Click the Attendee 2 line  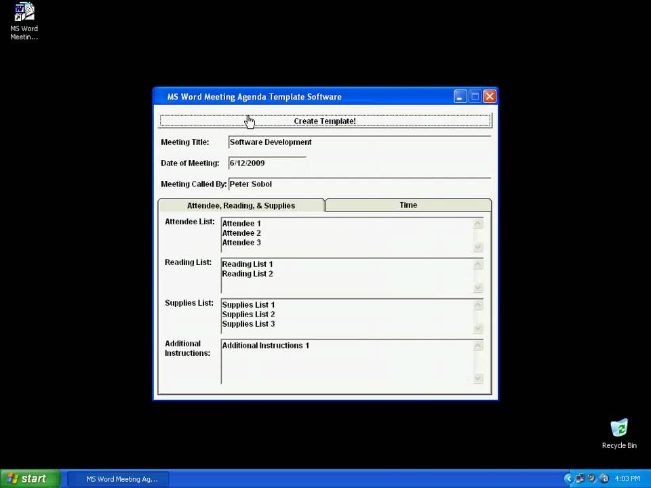coord(241,232)
